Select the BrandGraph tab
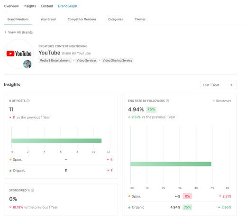 coord(67,6)
